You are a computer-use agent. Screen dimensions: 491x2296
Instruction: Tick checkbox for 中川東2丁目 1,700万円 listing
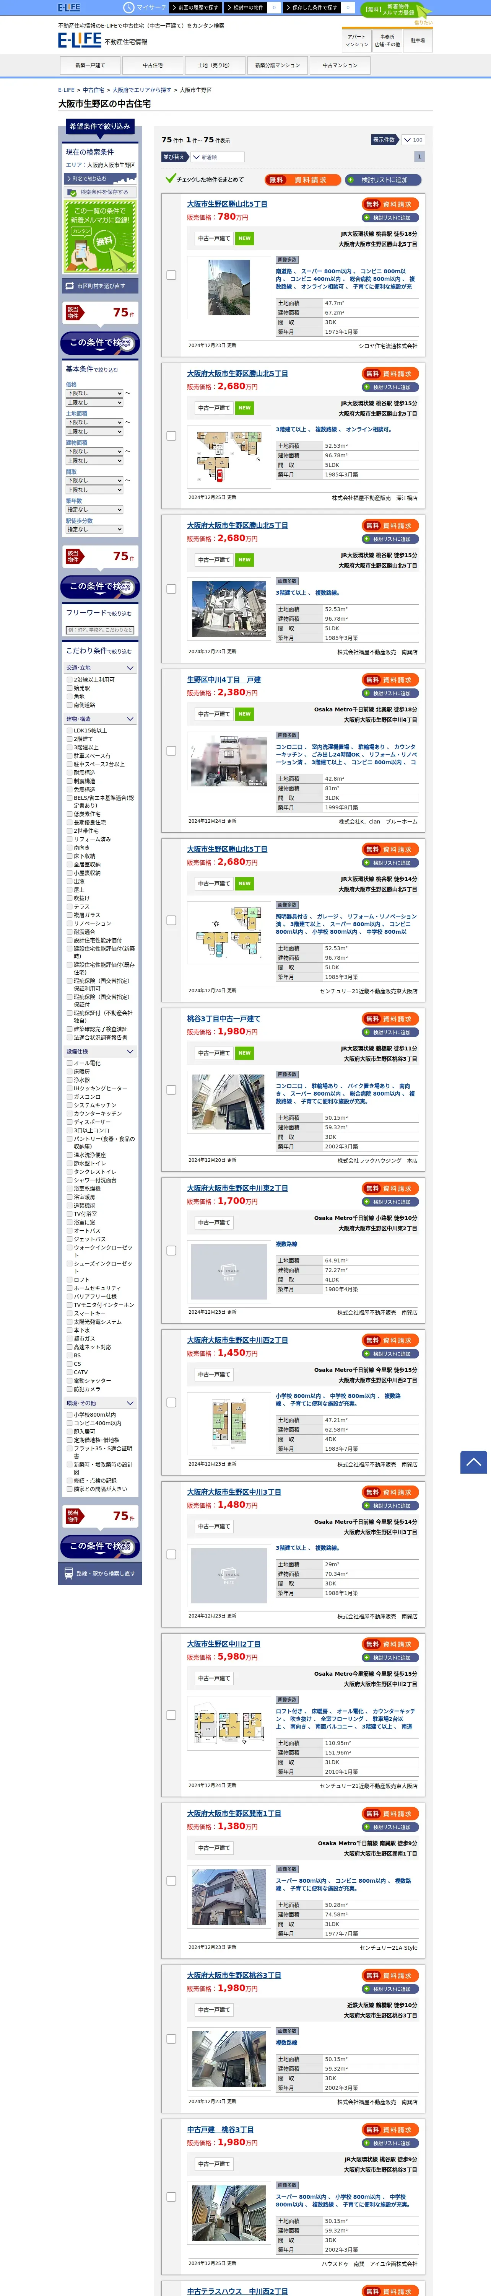click(171, 1251)
